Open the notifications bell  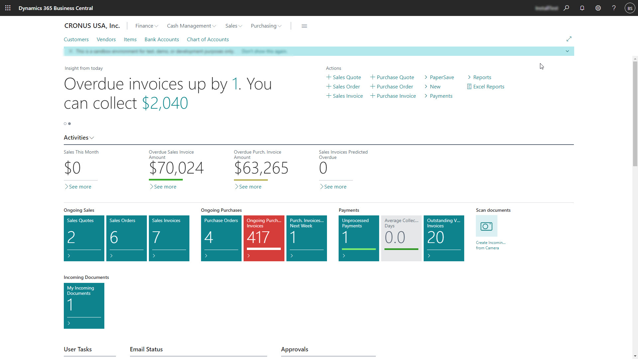pos(582,8)
